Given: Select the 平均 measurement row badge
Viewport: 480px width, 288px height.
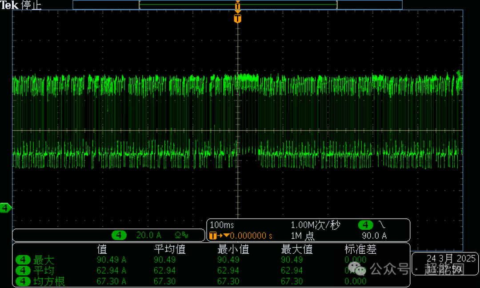Looking at the screenshot, I should 23,271.
